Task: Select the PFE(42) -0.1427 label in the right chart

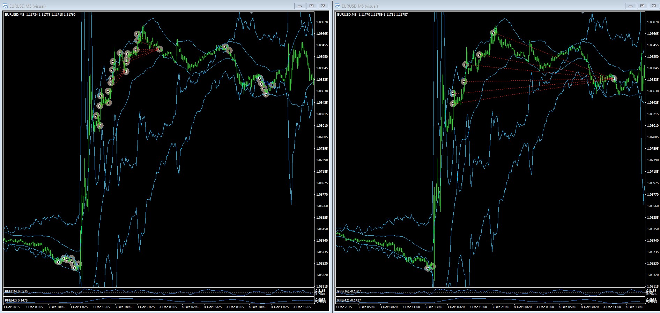Action: pos(349,300)
